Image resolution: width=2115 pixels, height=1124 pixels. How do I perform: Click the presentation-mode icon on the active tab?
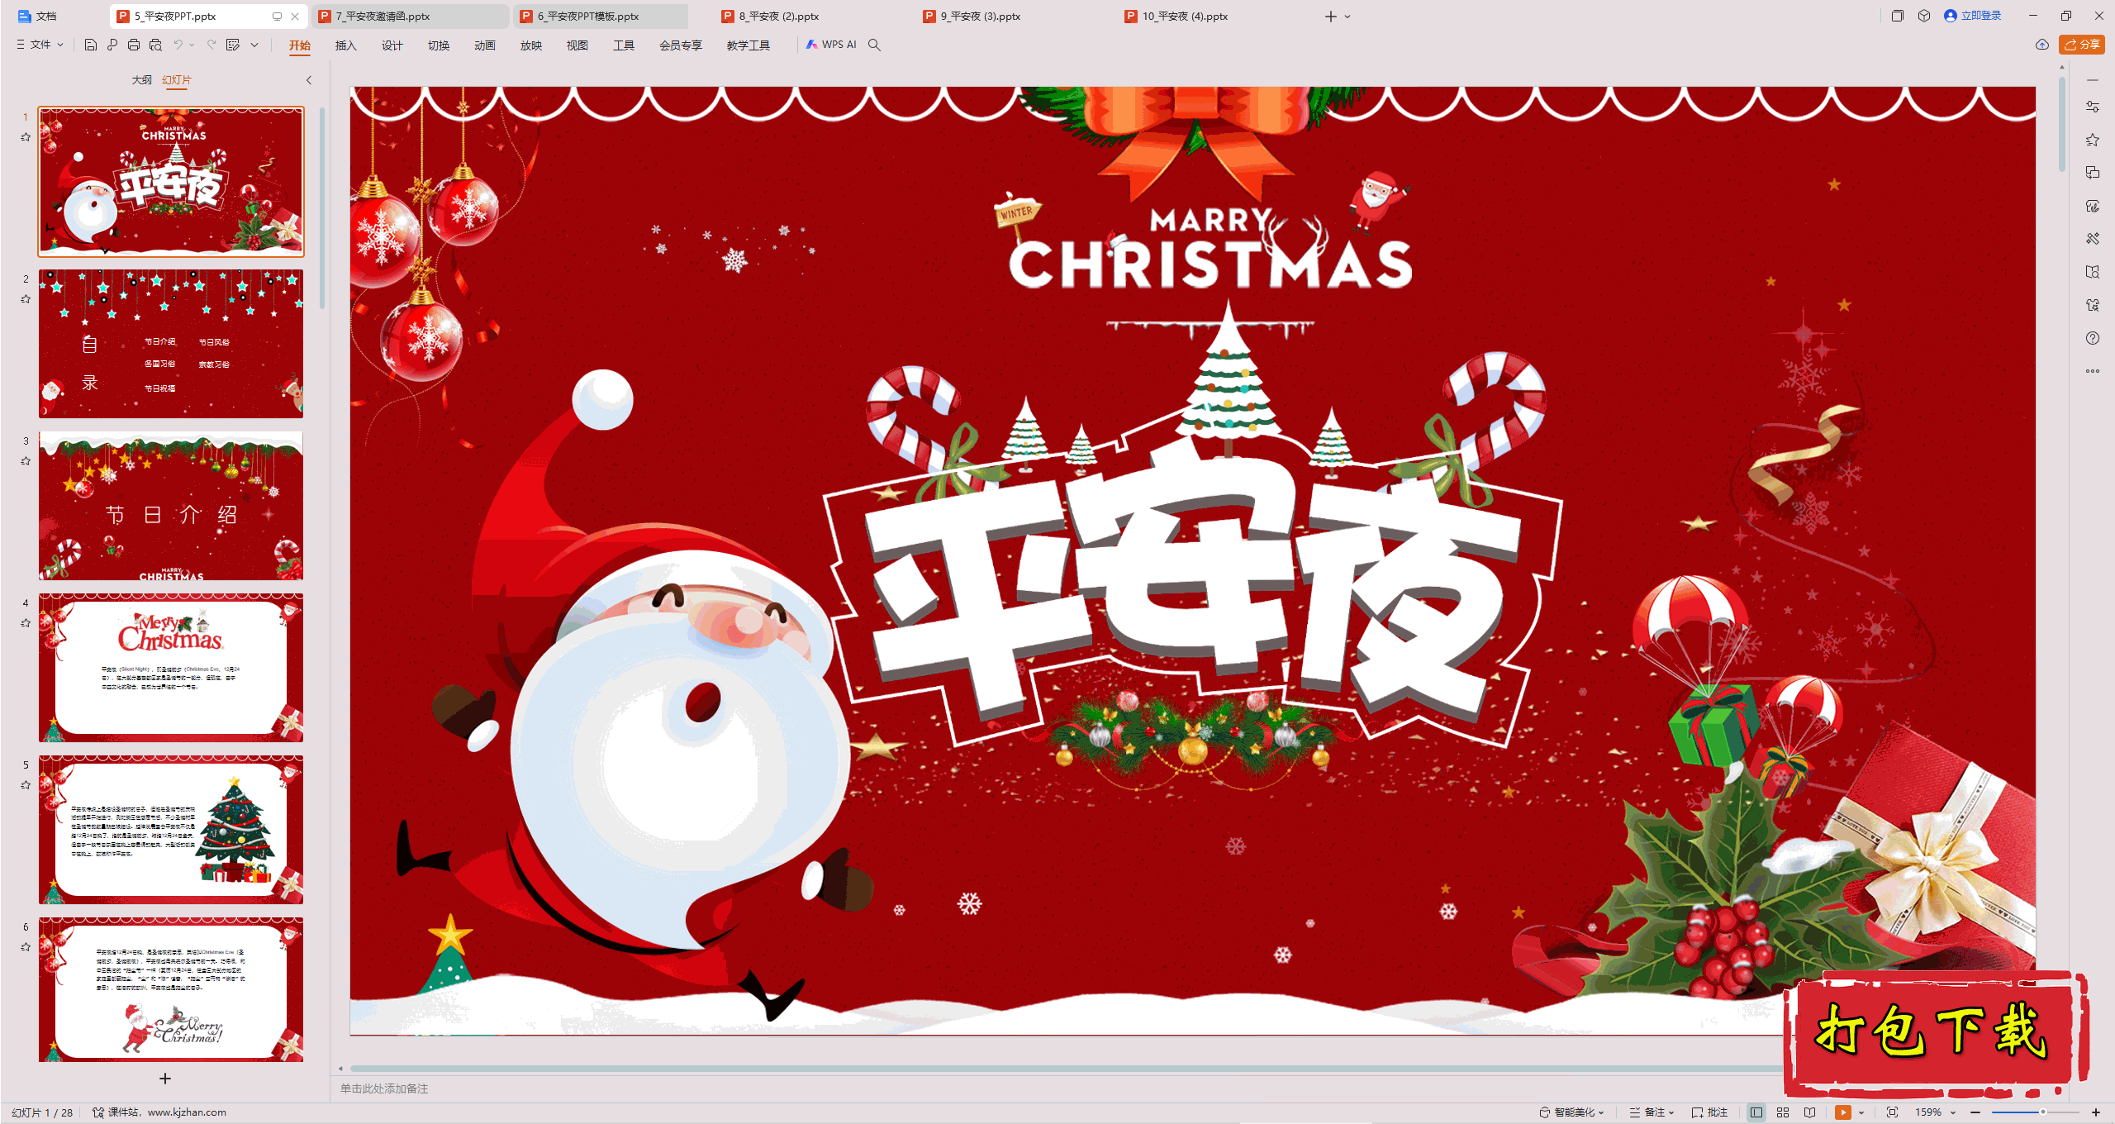(x=278, y=16)
